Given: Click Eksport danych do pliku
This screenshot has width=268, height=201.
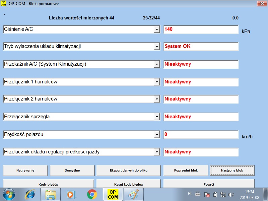Looking at the screenshot, I should [128, 171].
